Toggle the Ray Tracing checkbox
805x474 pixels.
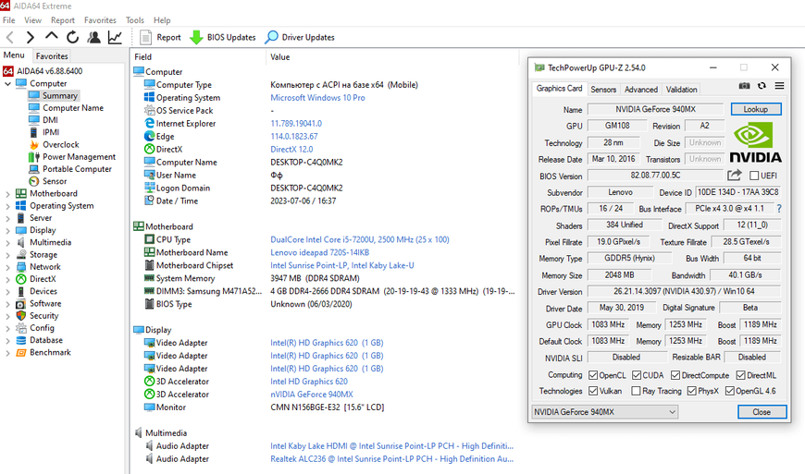pos(636,391)
